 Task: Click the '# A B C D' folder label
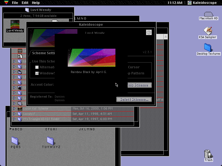coord(16,129)
